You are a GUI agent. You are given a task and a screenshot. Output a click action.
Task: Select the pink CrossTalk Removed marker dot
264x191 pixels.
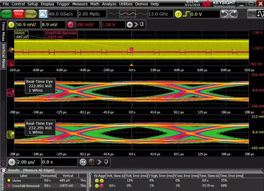131,49
